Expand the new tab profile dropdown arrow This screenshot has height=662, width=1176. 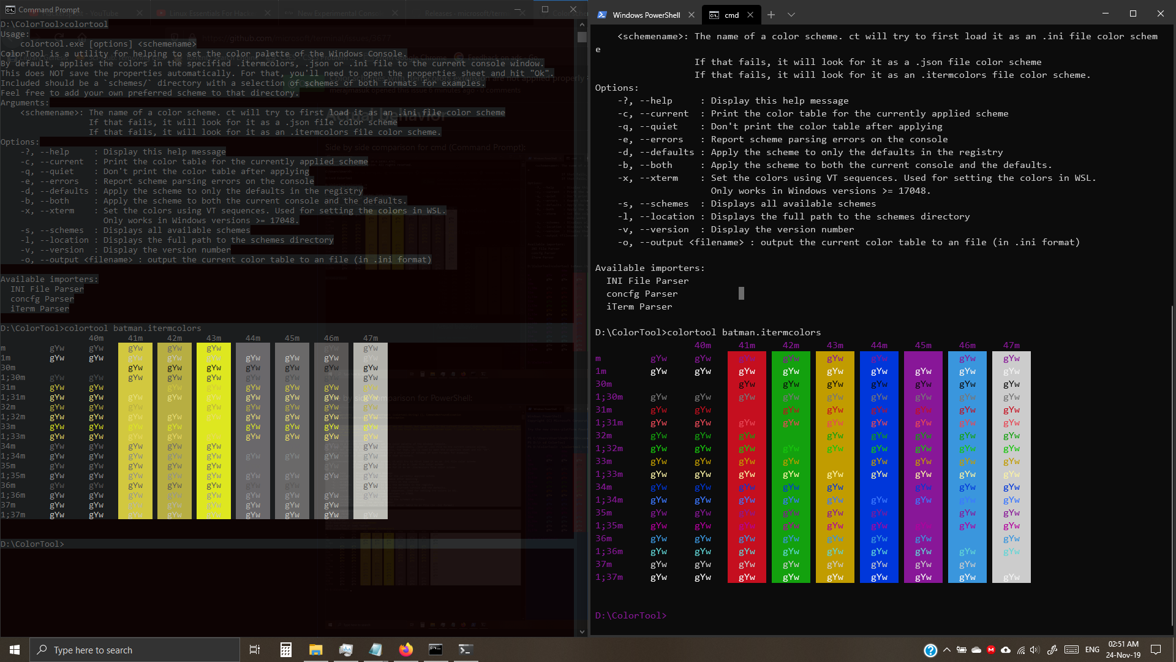[791, 15]
